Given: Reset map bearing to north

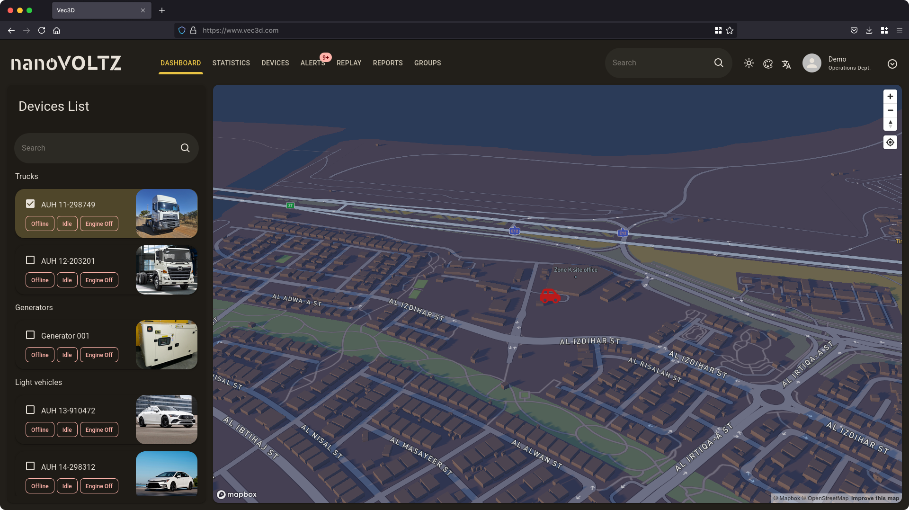Looking at the screenshot, I should [x=890, y=124].
